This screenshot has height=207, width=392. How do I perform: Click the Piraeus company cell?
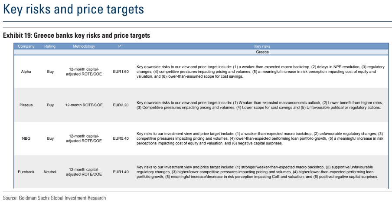click(26, 105)
